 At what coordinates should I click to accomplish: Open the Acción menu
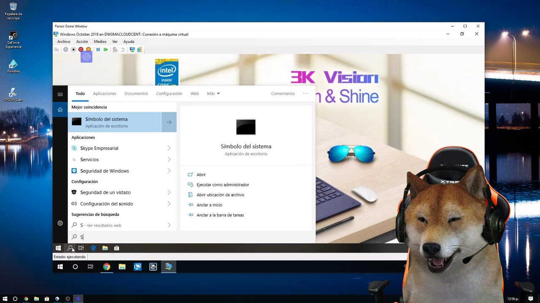click(82, 42)
